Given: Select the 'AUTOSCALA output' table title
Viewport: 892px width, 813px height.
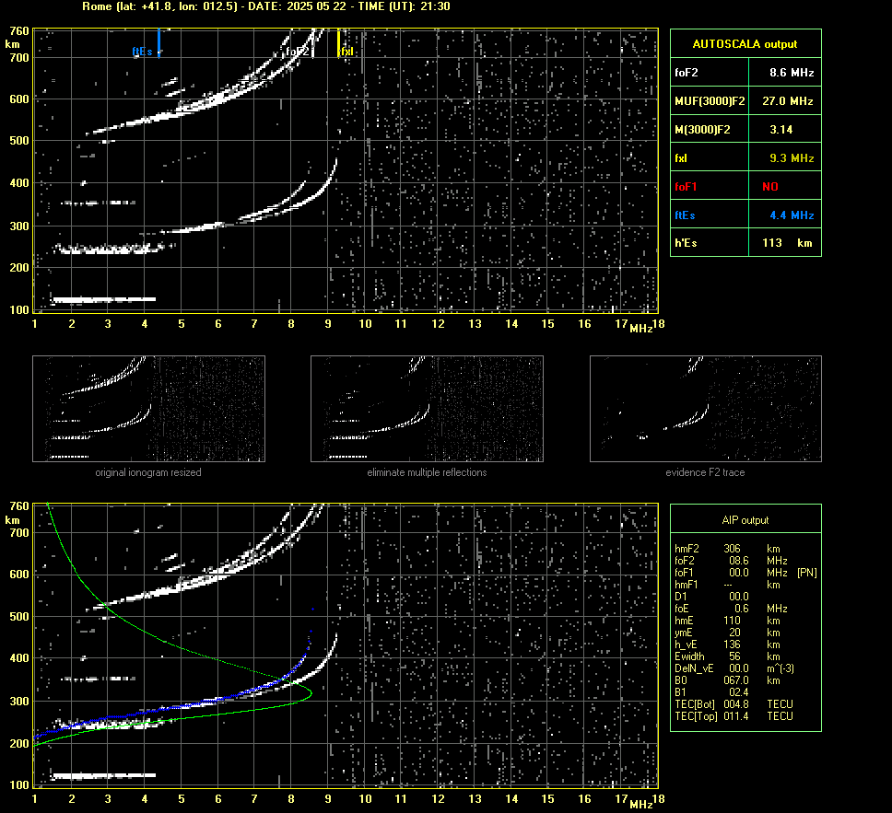Looking at the screenshot, I should (x=745, y=44).
